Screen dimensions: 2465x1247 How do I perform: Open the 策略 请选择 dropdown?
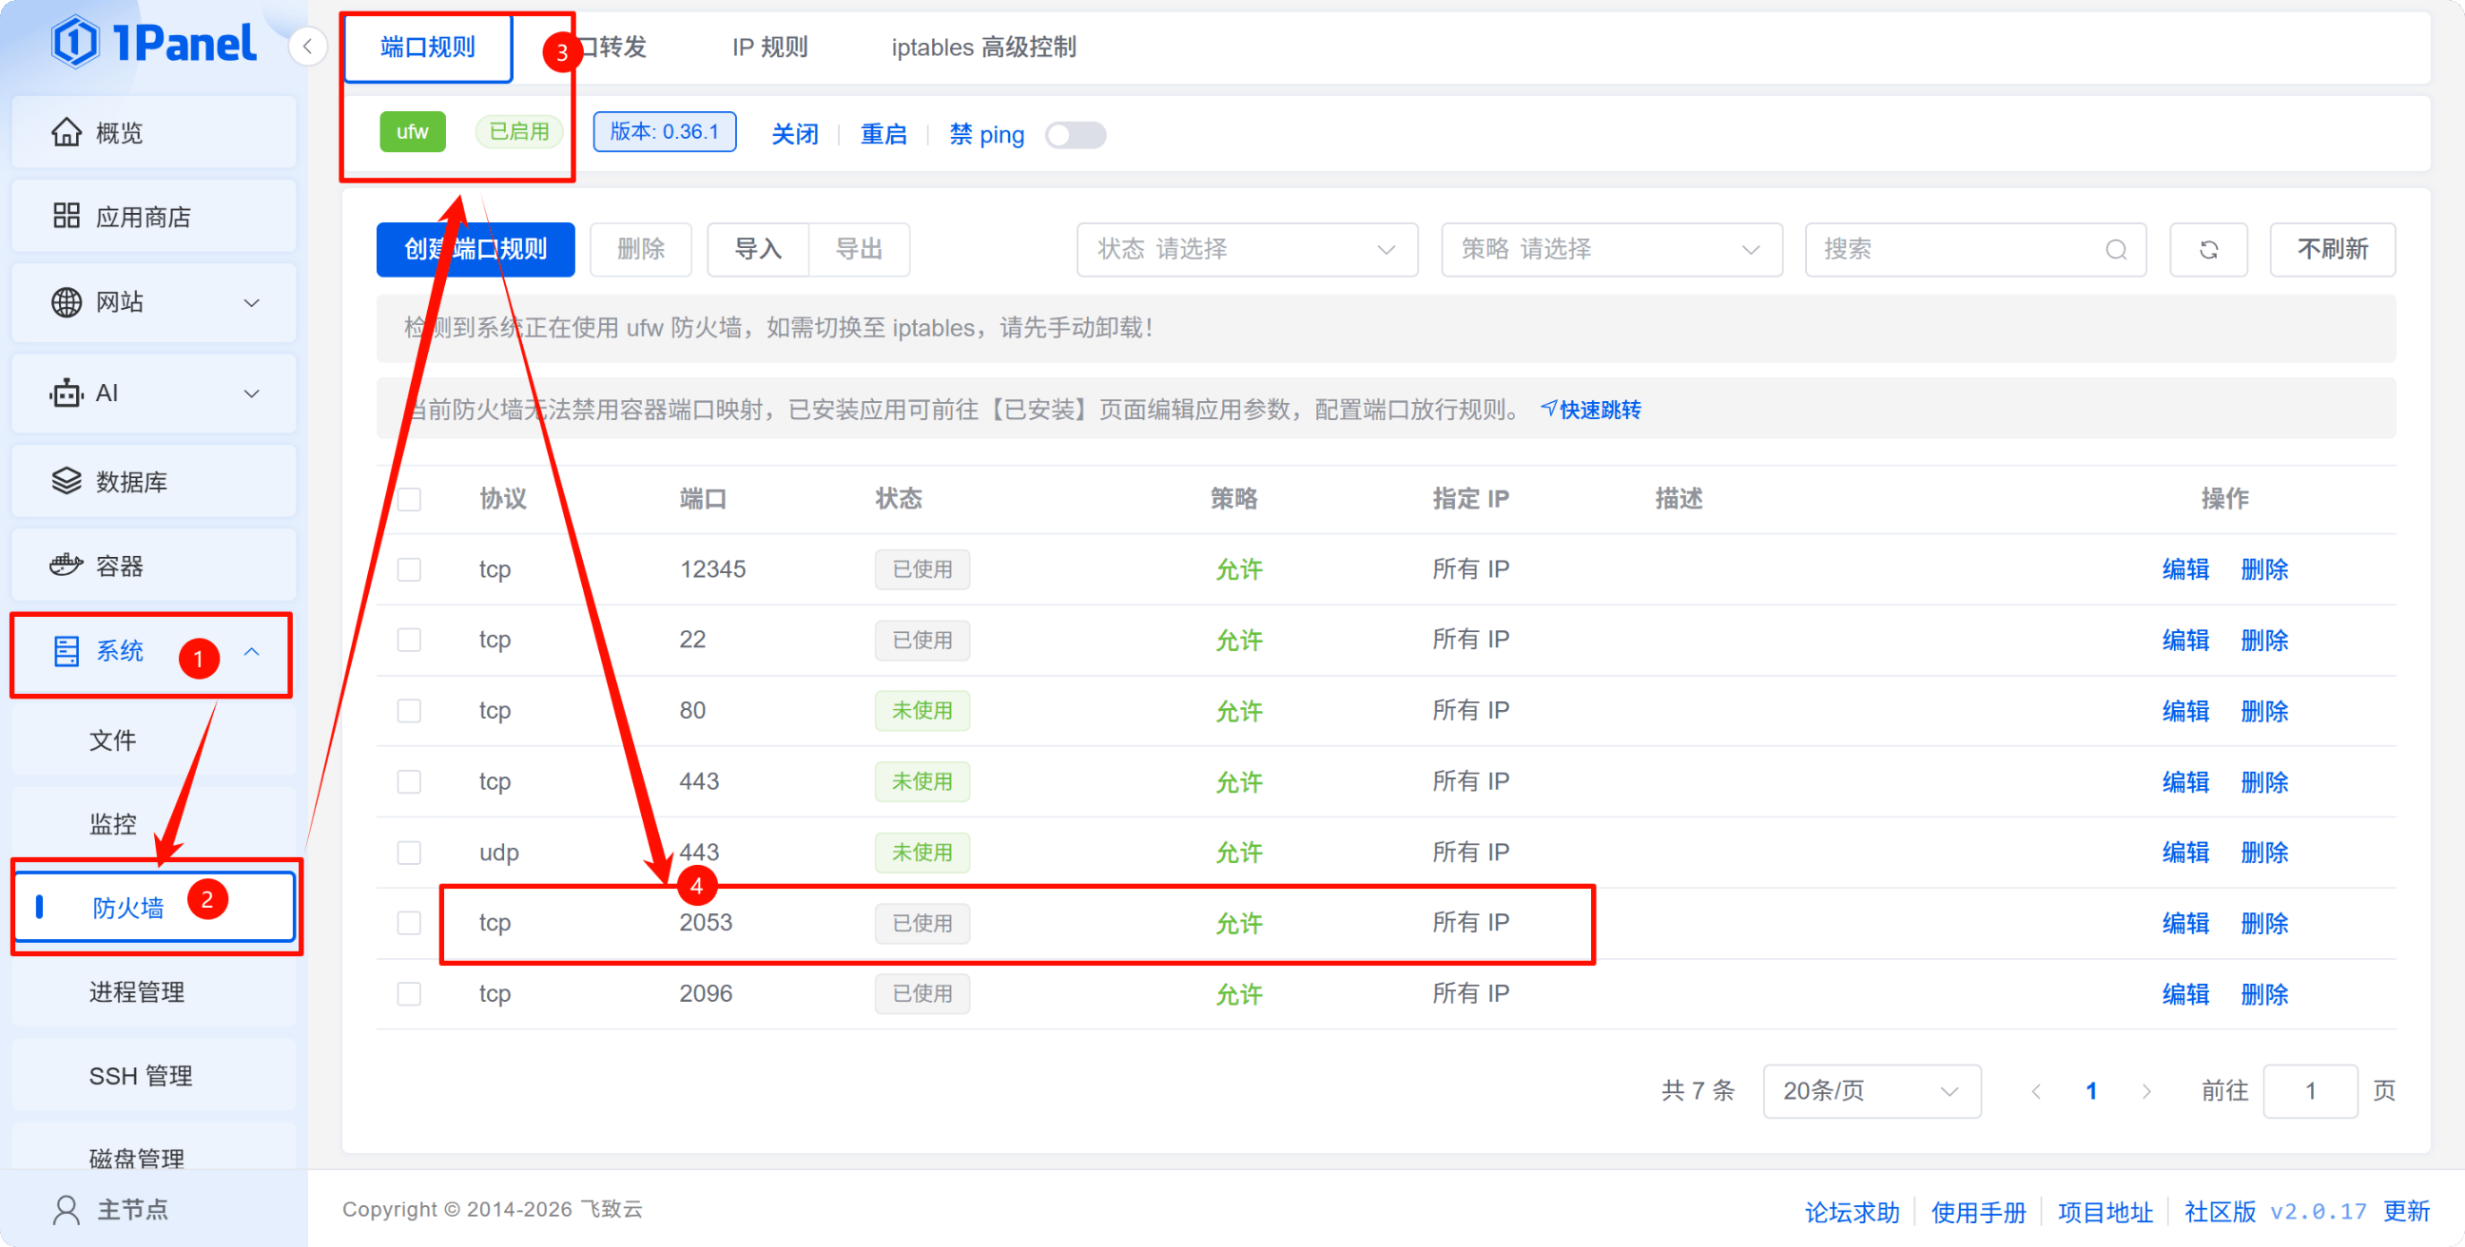pos(1610,250)
